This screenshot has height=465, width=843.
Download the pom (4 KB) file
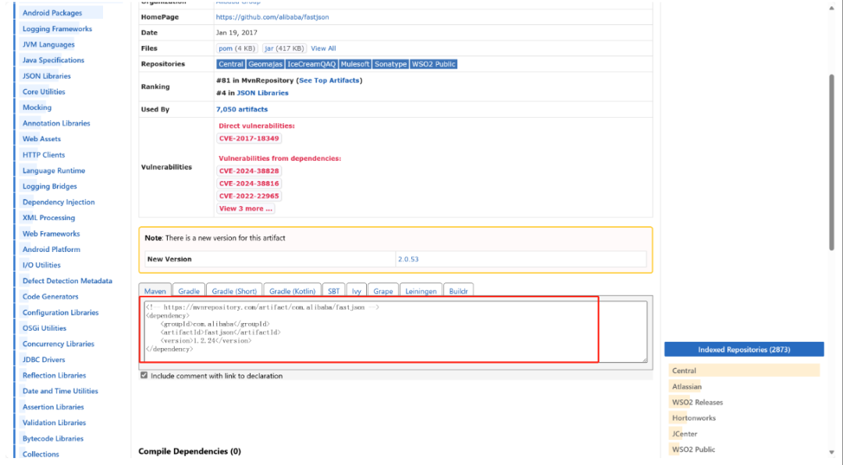[x=237, y=48]
